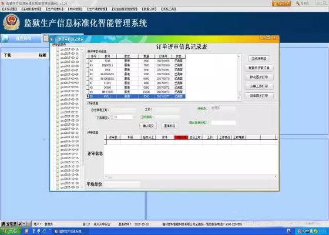The image size is (329, 235).
Task: Select the globe icon tab under the banner
Action: pos(21,39)
